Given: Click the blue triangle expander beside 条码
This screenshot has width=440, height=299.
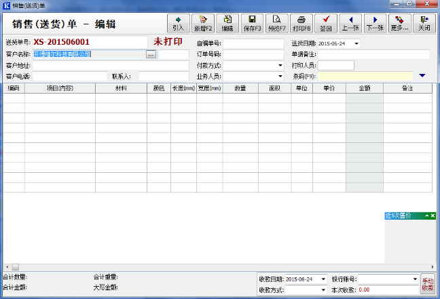Looking at the screenshot, I should pos(422,76).
